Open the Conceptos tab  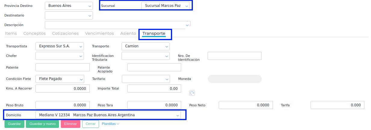click(34, 34)
